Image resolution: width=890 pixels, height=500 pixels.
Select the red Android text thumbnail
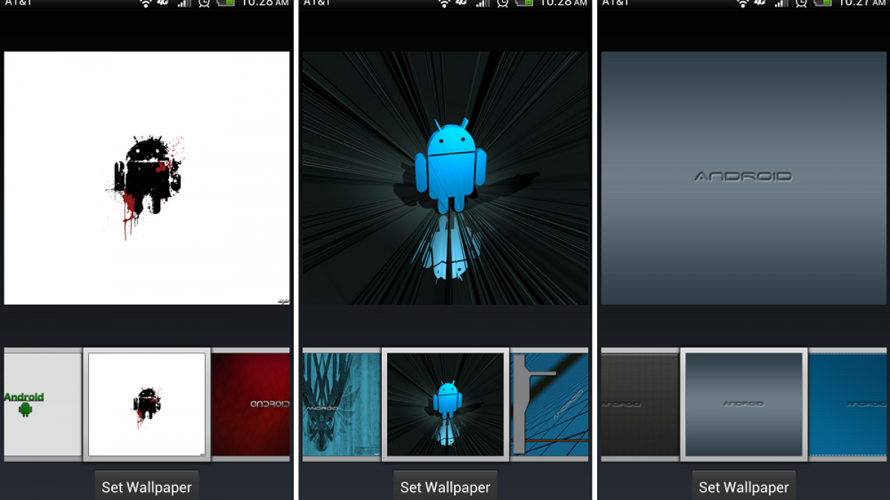point(251,404)
